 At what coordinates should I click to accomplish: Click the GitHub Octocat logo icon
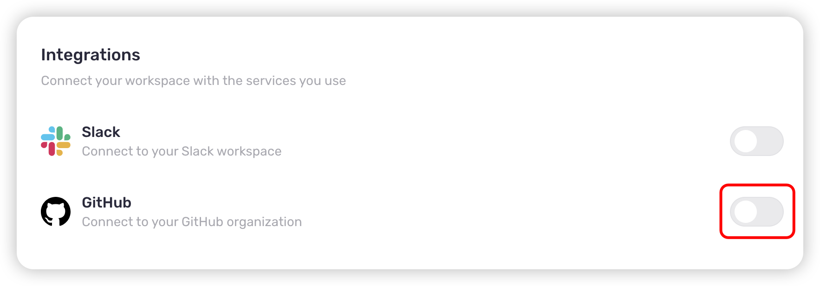point(56,212)
